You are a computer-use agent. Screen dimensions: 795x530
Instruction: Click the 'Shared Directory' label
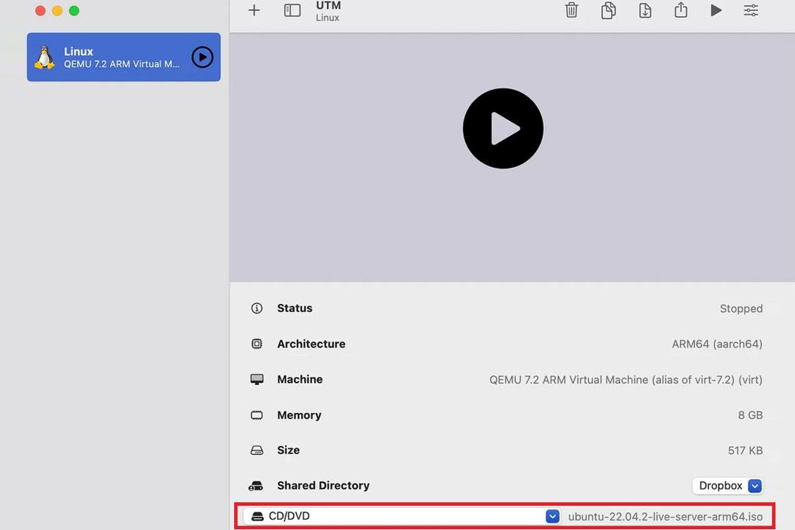(323, 485)
